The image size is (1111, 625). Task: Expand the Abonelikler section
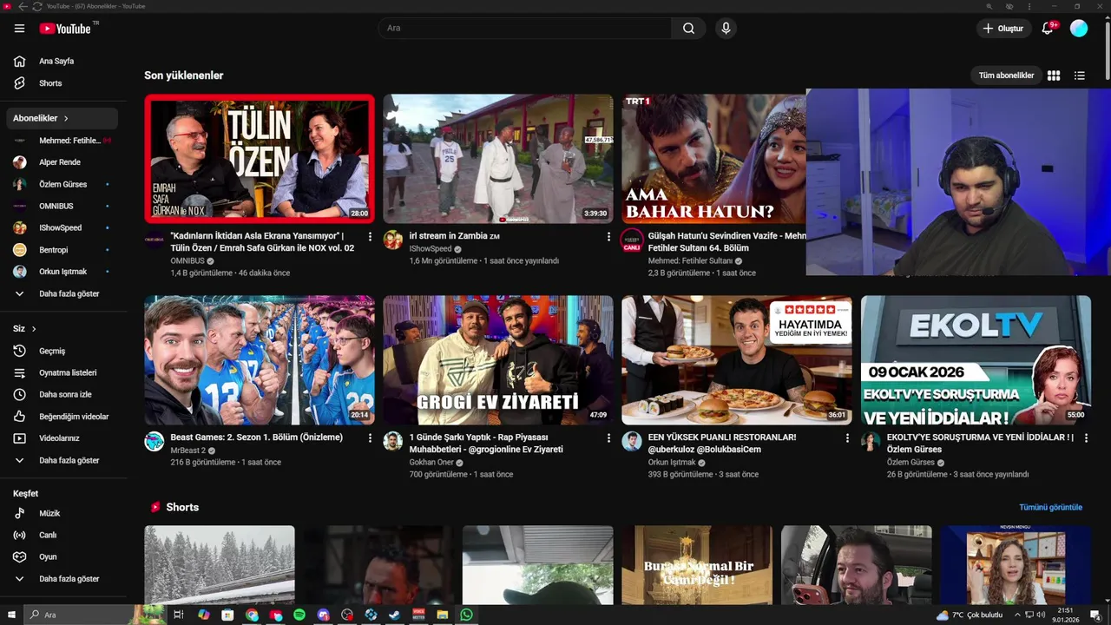pos(62,118)
